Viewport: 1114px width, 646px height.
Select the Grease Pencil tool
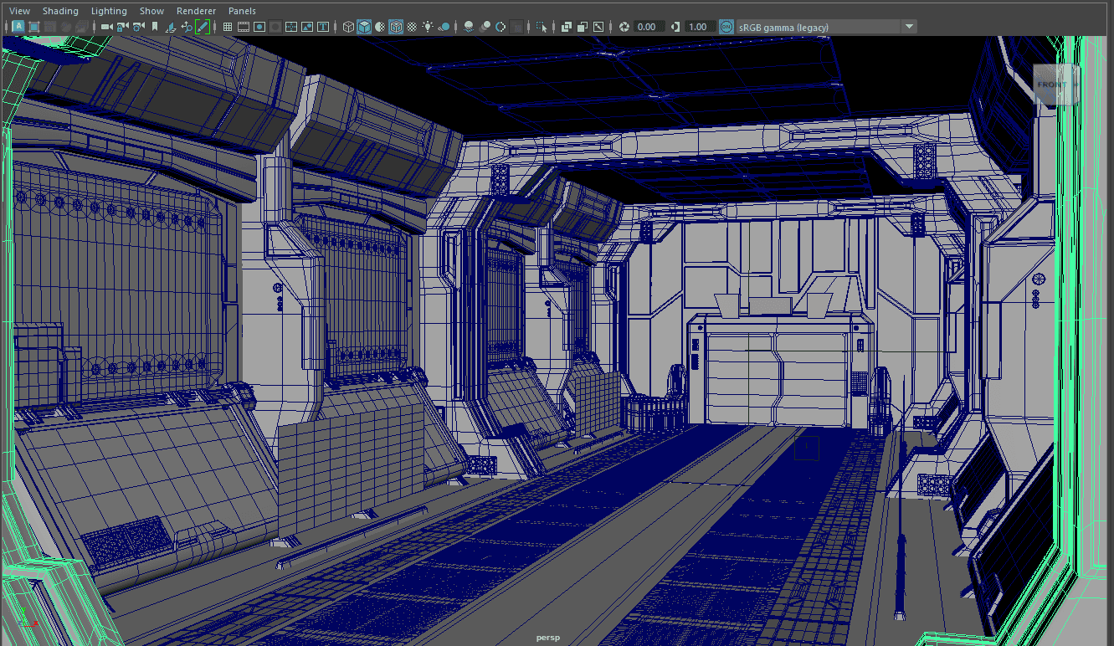tap(203, 27)
